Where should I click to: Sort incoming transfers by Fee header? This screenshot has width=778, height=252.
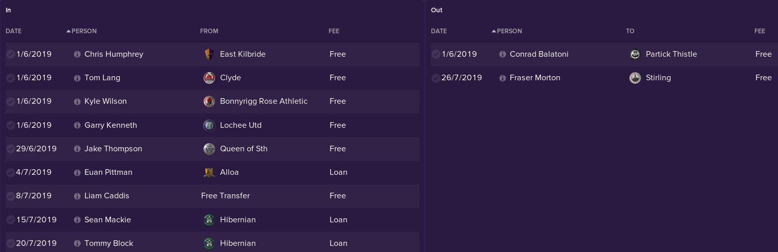pos(334,31)
